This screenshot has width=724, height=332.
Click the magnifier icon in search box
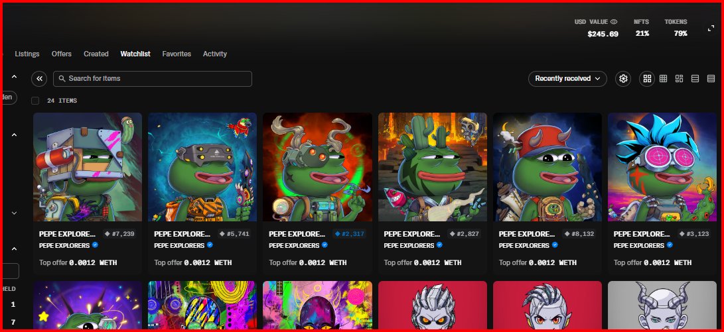coord(62,79)
